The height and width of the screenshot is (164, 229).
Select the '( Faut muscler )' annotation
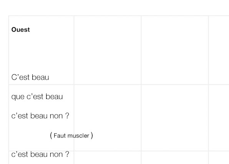tap(71, 136)
